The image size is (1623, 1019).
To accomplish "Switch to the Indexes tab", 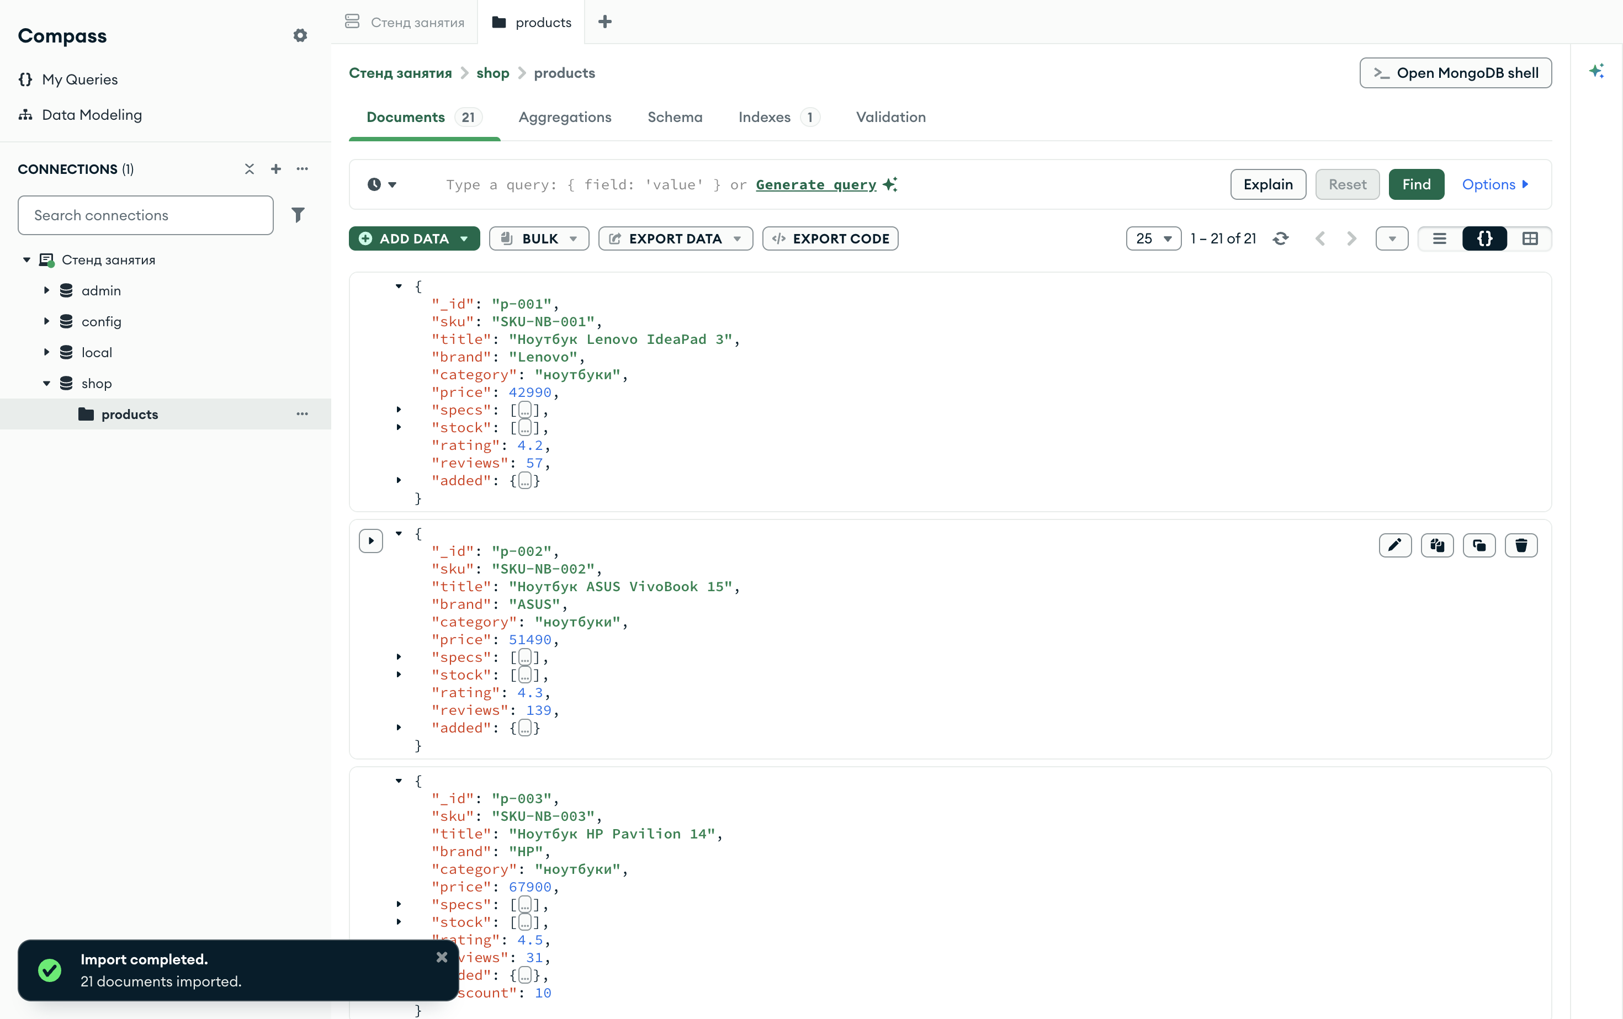I will tap(778, 117).
